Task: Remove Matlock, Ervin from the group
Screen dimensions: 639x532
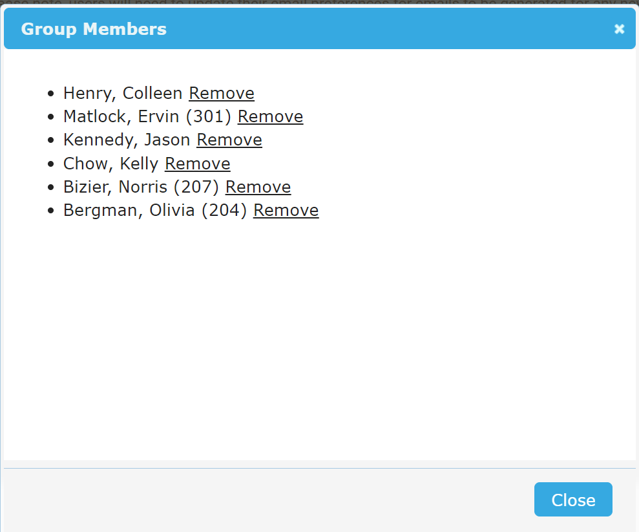Action: pos(270,116)
